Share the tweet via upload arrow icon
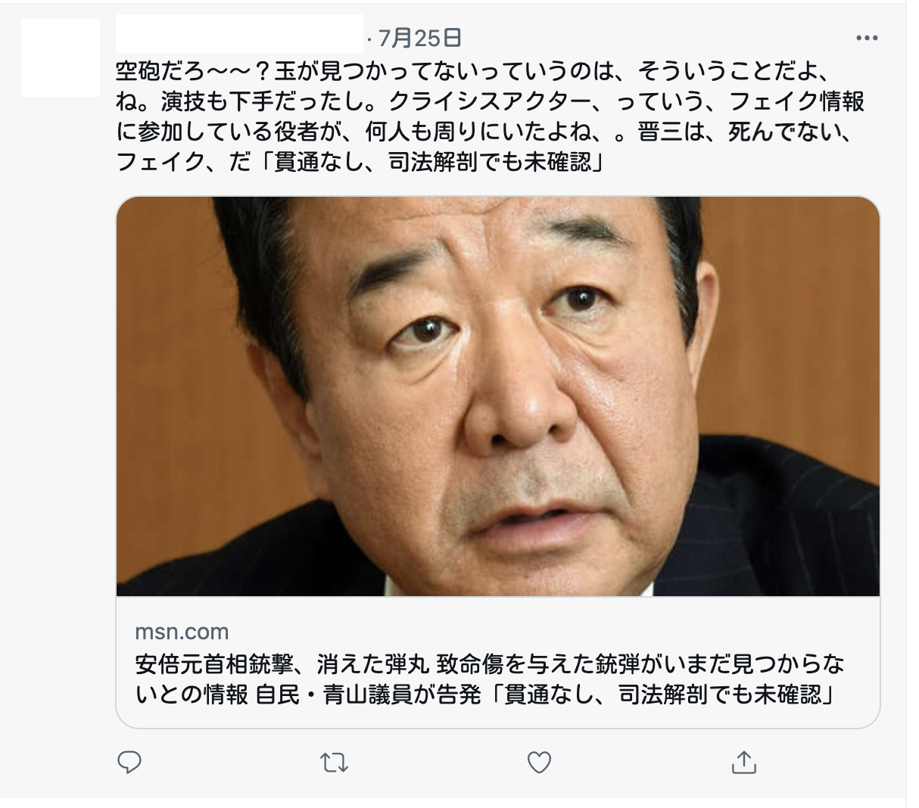The height and width of the screenshot is (808, 919). point(744,762)
